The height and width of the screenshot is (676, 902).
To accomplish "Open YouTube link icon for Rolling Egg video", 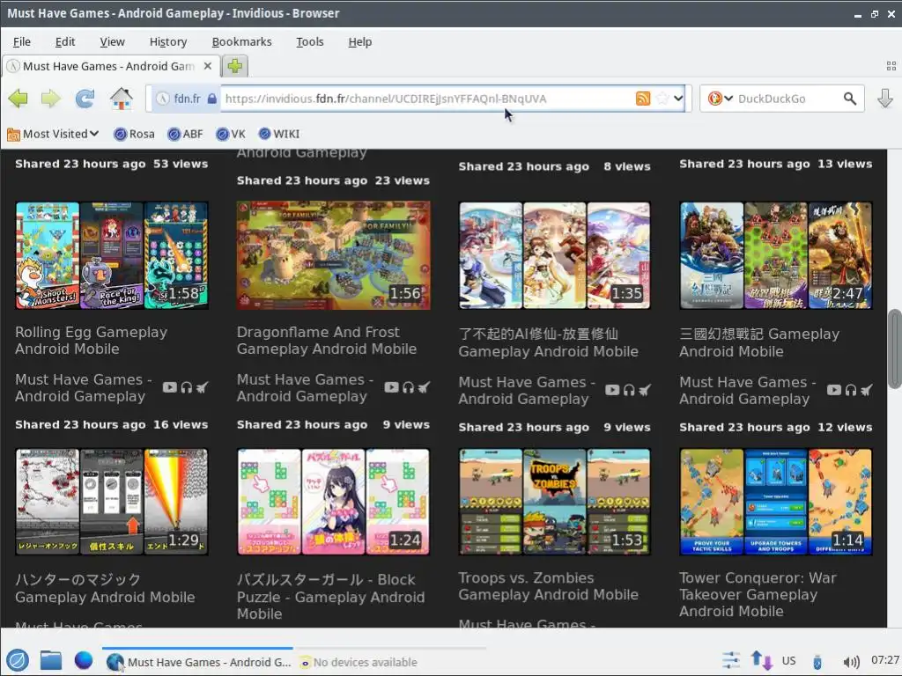I will [170, 387].
